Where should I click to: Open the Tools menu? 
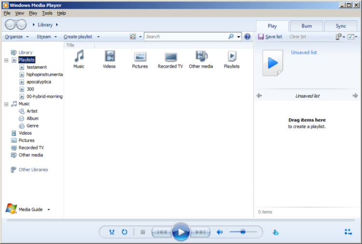[47, 13]
